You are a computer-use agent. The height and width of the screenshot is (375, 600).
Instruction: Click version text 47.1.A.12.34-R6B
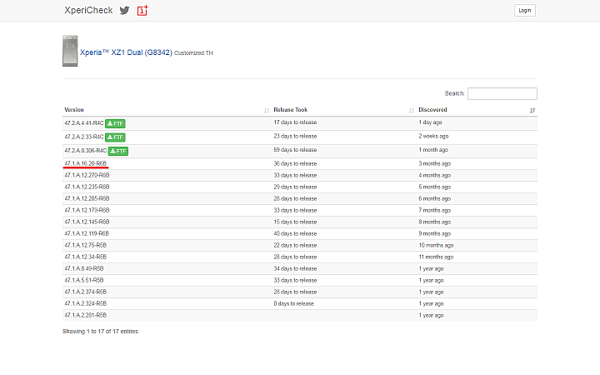click(x=85, y=257)
